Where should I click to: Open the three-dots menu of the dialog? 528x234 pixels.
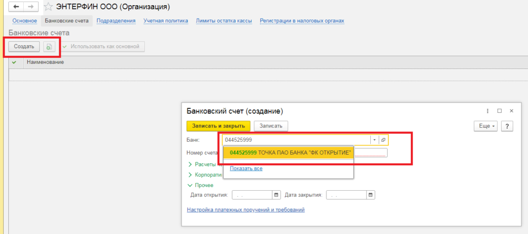pos(488,111)
